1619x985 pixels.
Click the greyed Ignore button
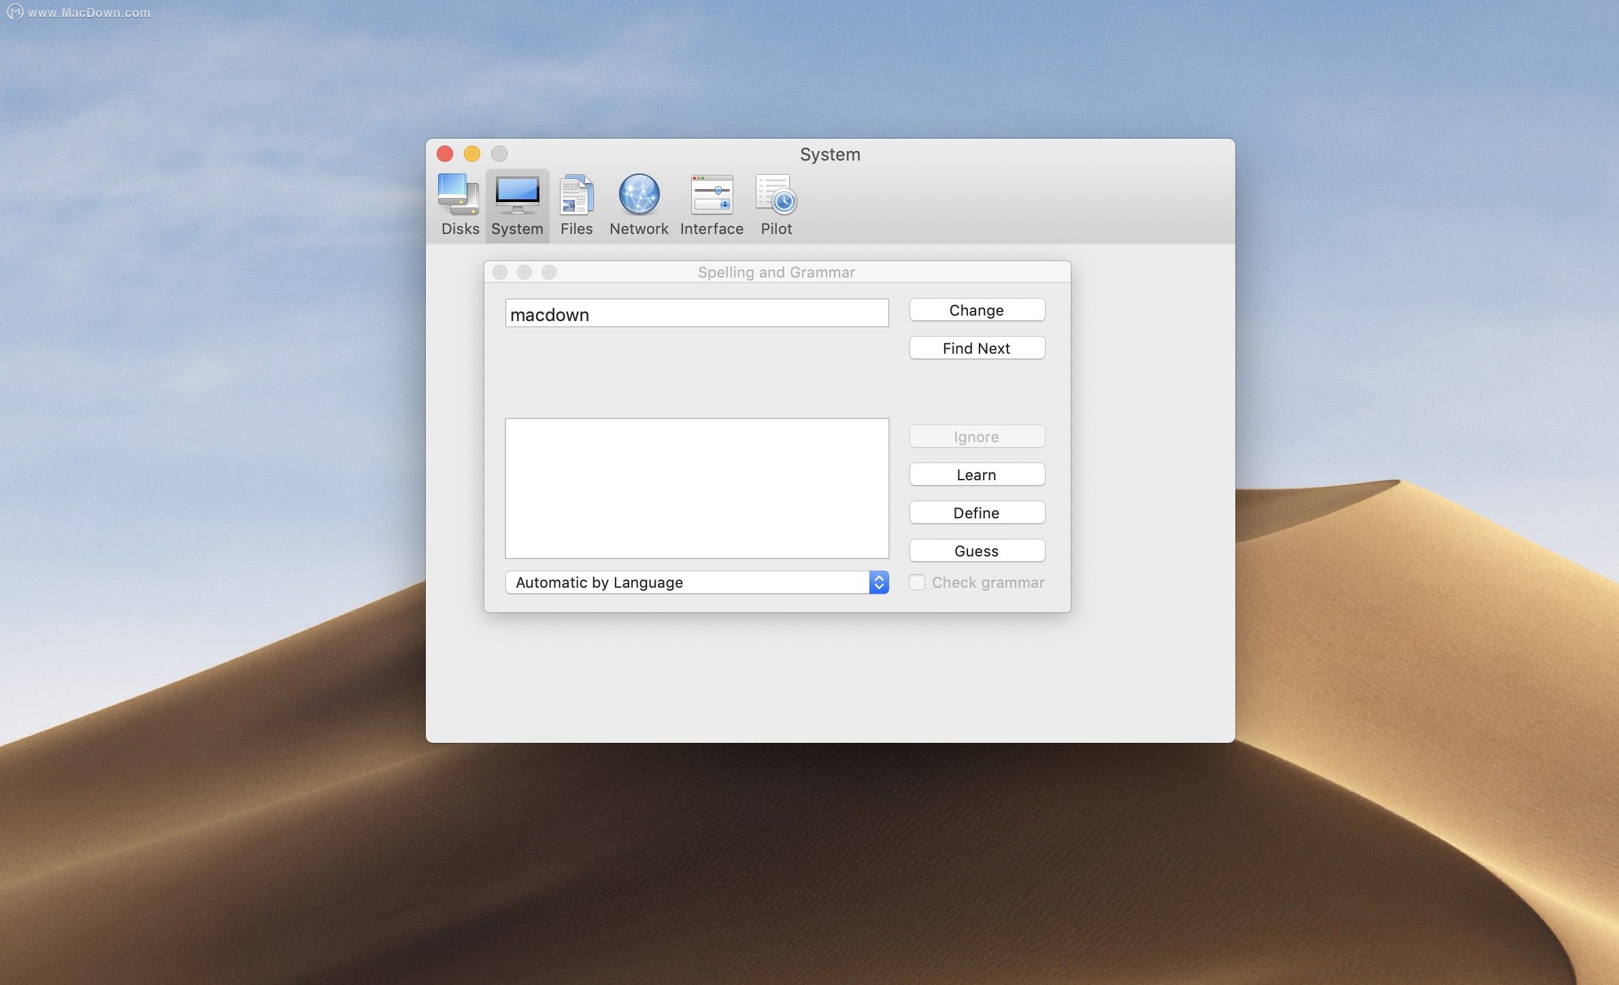click(x=976, y=437)
